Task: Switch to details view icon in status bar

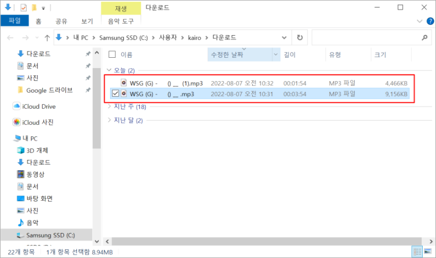Action: 417,251
